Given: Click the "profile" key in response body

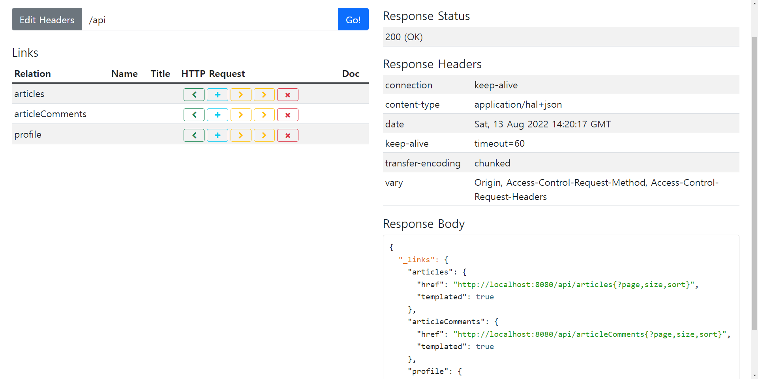Looking at the screenshot, I should click(428, 372).
